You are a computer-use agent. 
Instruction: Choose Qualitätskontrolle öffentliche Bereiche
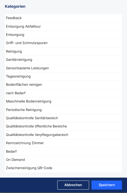click(63, 127)
